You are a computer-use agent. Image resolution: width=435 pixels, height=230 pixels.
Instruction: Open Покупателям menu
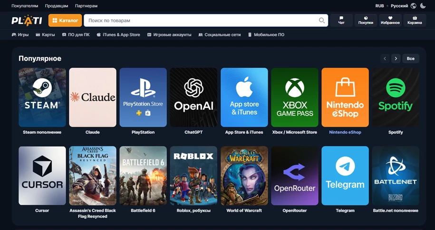(x=25, y=6)
